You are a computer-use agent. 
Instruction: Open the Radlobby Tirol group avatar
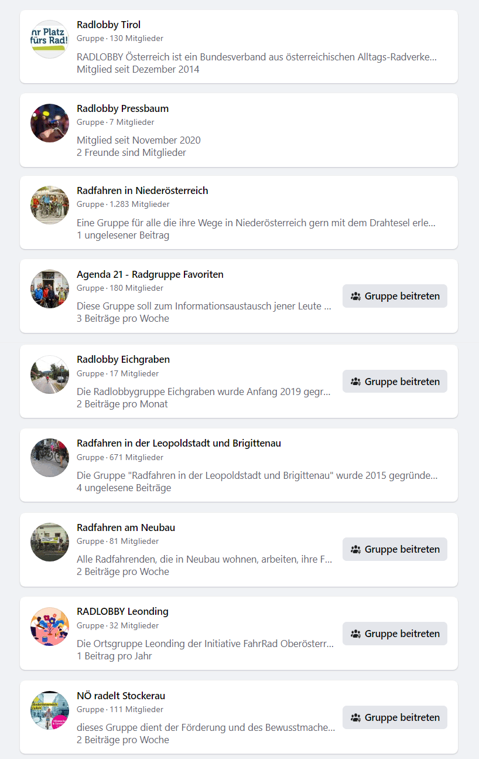50,39
